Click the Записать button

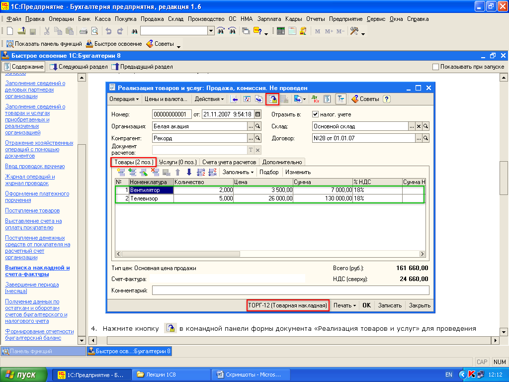(390, 305)
